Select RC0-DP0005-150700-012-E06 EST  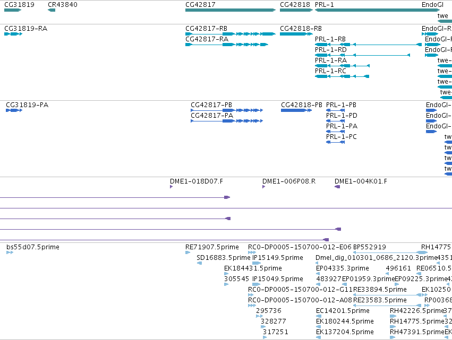[x=252, y=253]
